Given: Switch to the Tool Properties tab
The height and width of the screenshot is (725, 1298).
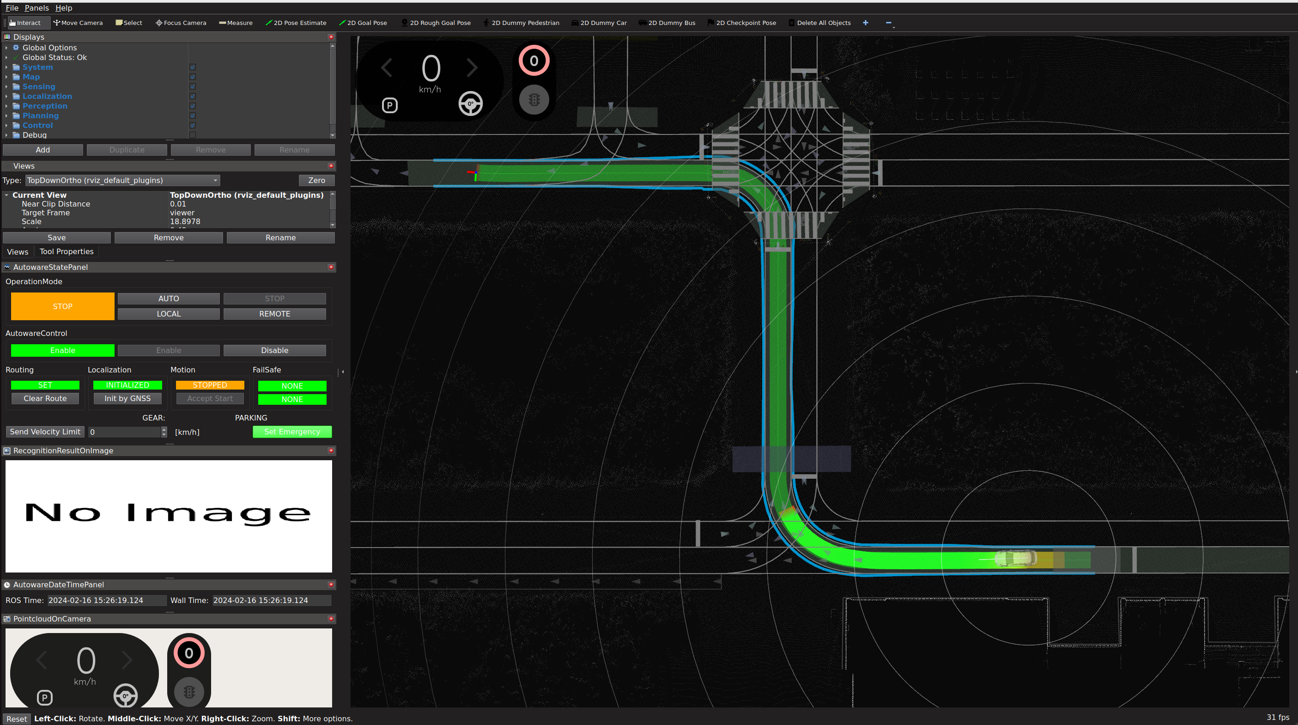Looking at the screenshot, I should pyautogui.click(x=67, y=251).
